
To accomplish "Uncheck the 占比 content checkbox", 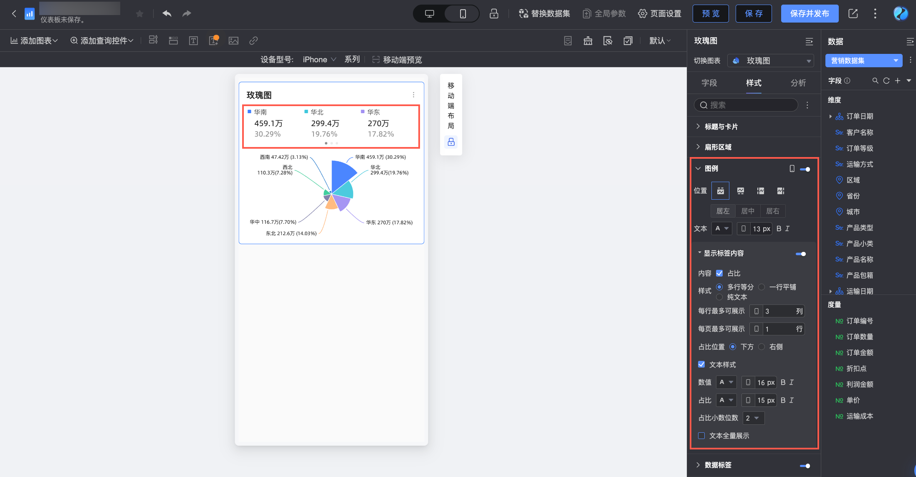I will pyautogui.click(x=719, y=273).
